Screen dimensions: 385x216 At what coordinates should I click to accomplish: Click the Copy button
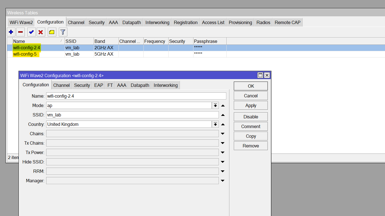pos(250,136)
